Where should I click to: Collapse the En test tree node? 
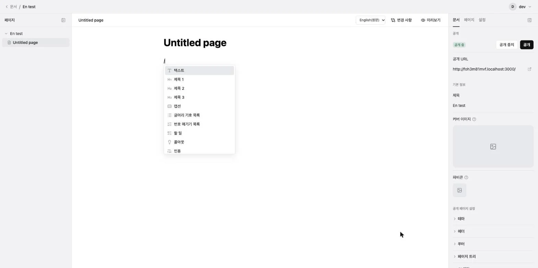tap(6, 34)
